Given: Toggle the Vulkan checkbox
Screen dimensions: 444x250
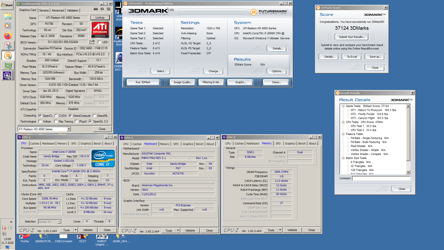Looking at the screenshot, I should (40, 121).
